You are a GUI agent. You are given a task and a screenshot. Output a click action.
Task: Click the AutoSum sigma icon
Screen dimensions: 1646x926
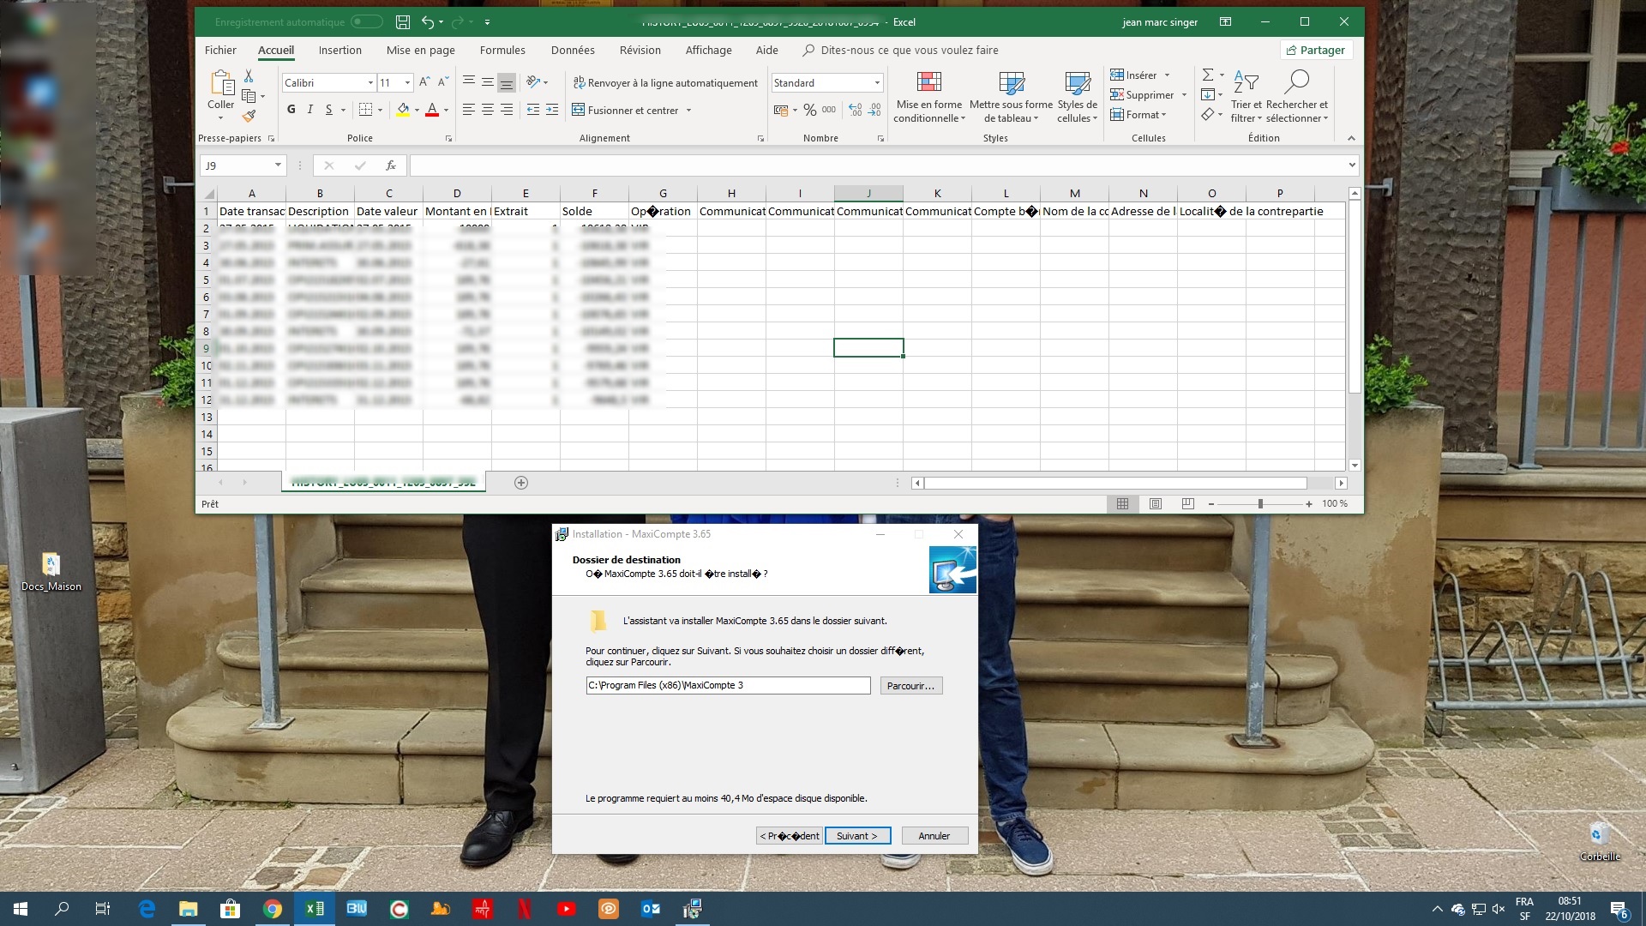coord(1208,75)
